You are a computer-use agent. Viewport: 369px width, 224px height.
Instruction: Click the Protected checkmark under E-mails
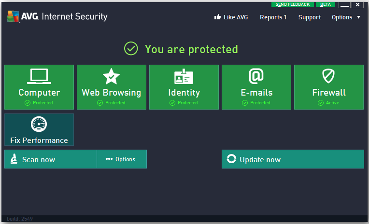[x=245, y=103]
